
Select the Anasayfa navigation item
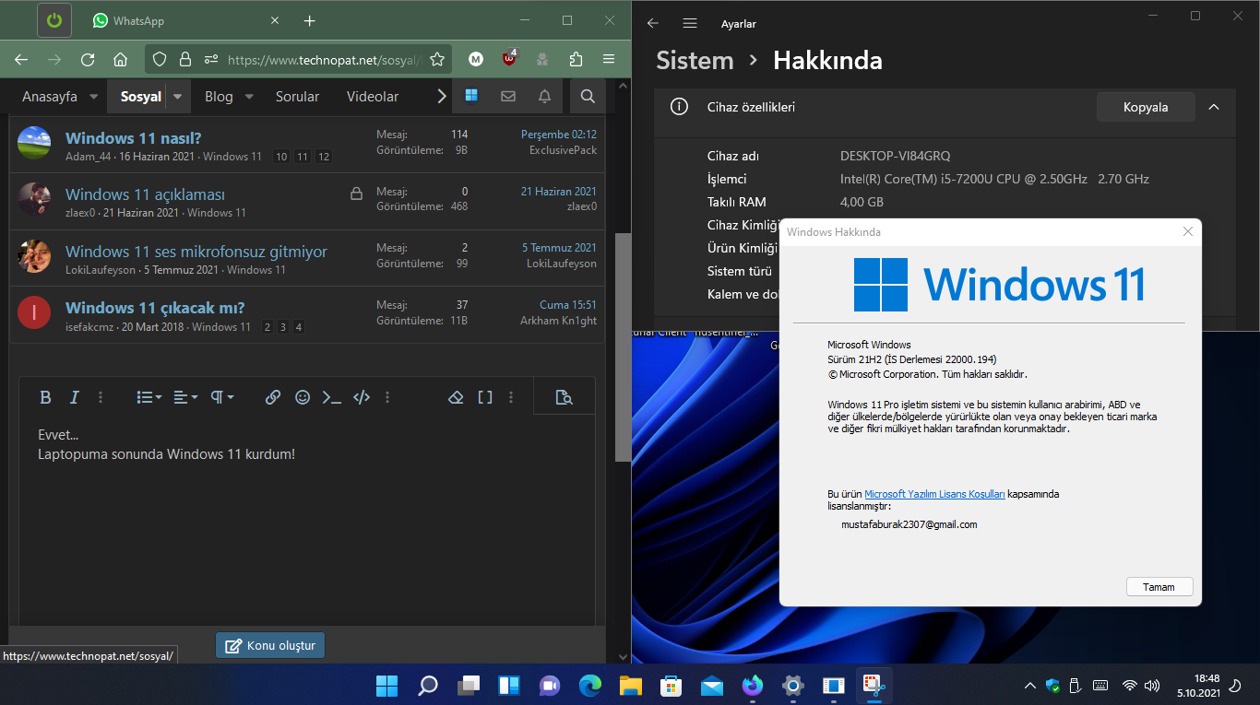50,97
